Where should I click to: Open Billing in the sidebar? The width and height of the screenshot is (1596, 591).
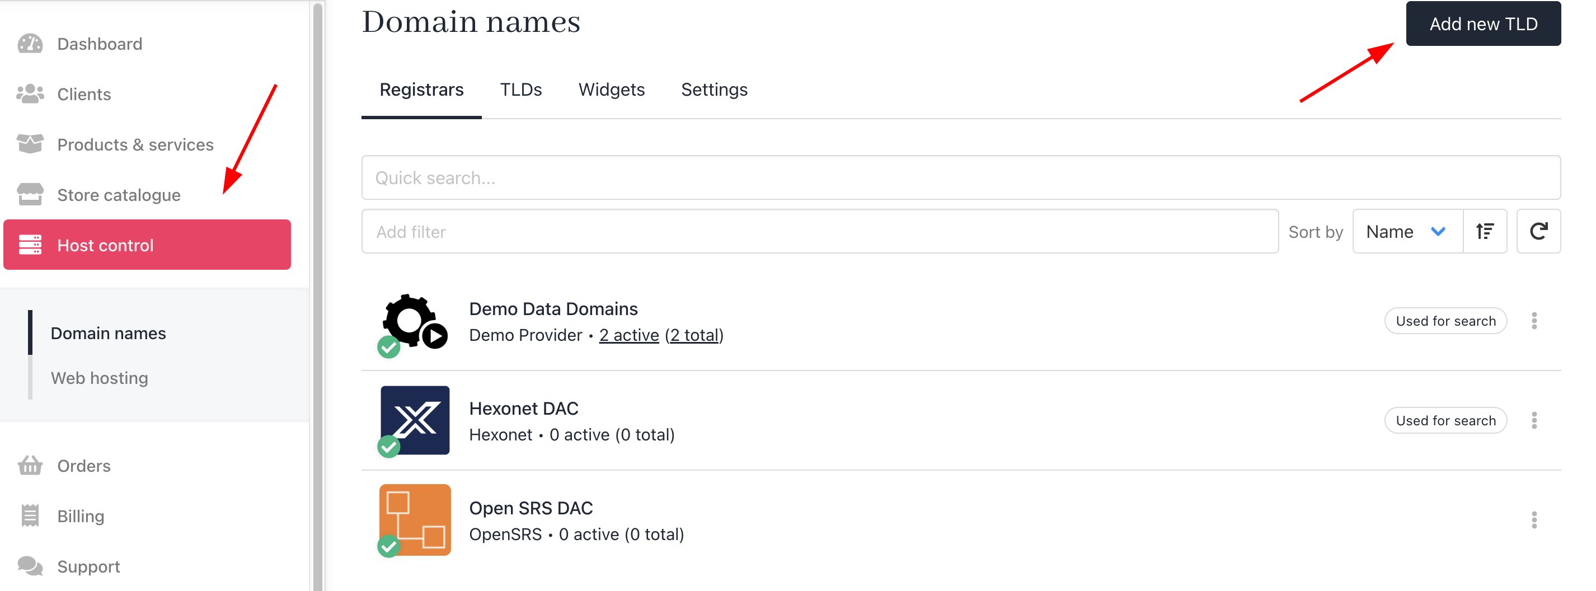point(81,515)
